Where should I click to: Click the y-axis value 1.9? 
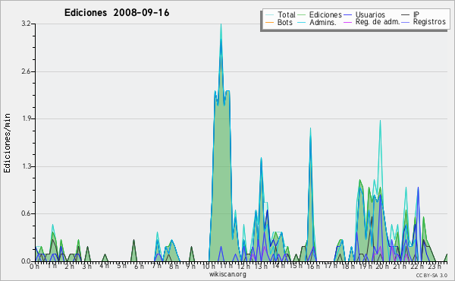pyautogui.click(x=26, y=118)
